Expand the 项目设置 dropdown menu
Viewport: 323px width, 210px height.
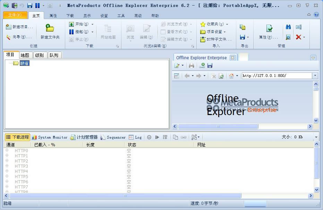click(x=225, y=32)
